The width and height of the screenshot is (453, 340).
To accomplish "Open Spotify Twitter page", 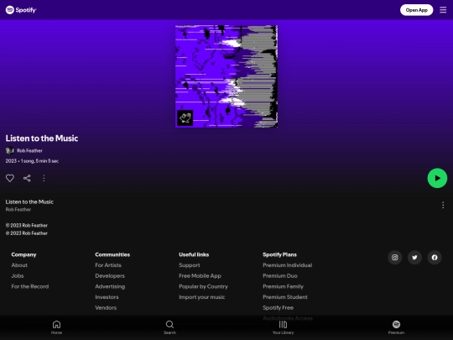I will point(414,258).
